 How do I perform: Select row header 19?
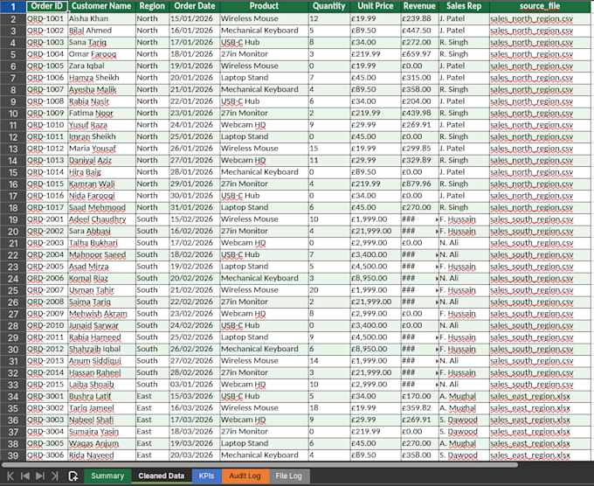coord(13,219)
